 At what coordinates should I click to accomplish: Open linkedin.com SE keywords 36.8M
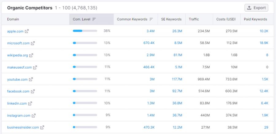177,103
